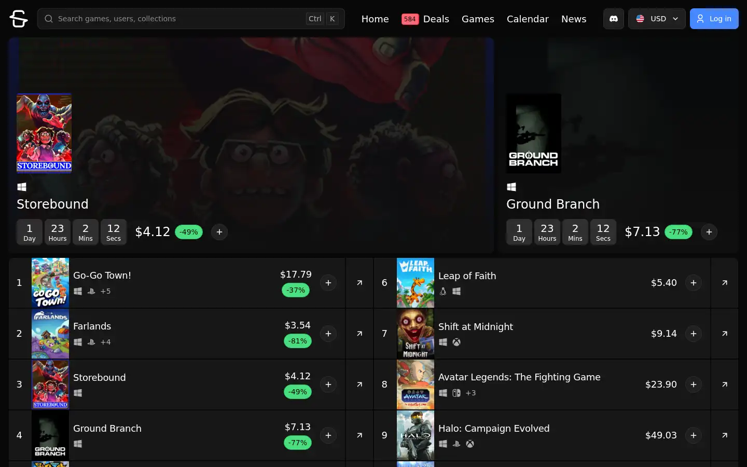Open the Halo: Campaign Evolved title link
Screen dimensions: 747x467
point(494,429)
